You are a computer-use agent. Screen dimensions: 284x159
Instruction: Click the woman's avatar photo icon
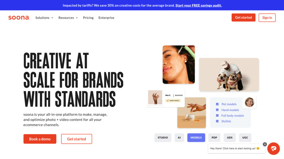pos(249,102)
